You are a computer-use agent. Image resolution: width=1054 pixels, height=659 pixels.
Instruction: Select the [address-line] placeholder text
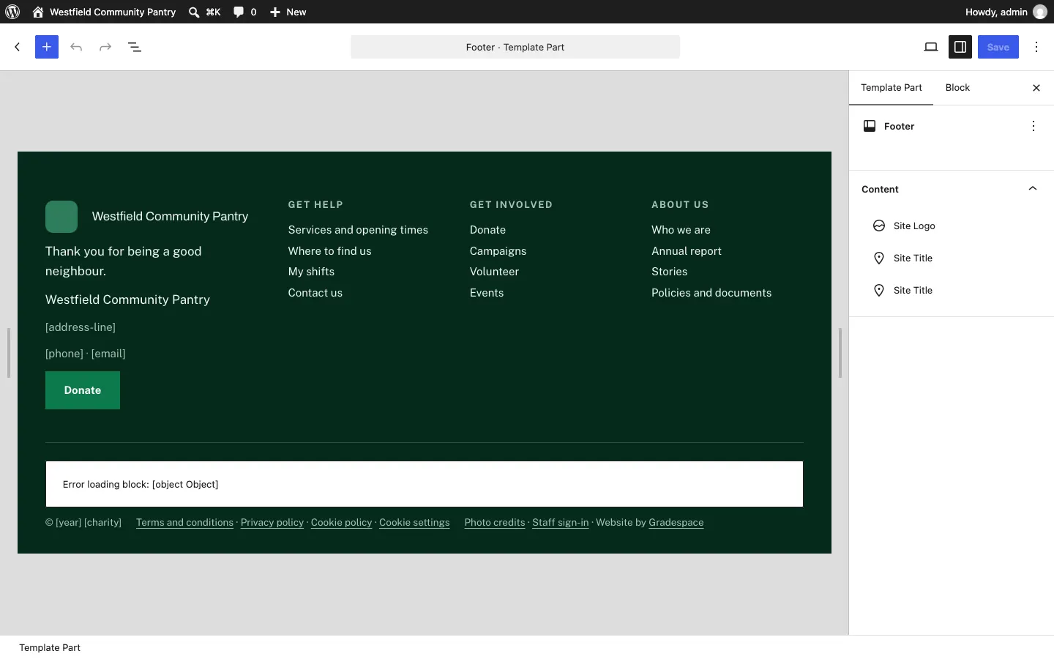tap(81, 327)
